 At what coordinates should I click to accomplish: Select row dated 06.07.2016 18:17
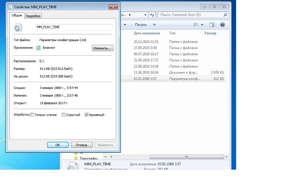point(173,54)
